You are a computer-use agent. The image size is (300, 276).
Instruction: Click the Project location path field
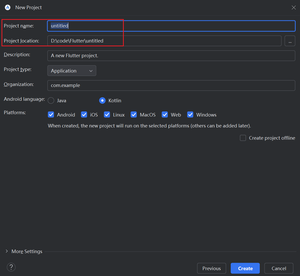(x=164, y=41)
